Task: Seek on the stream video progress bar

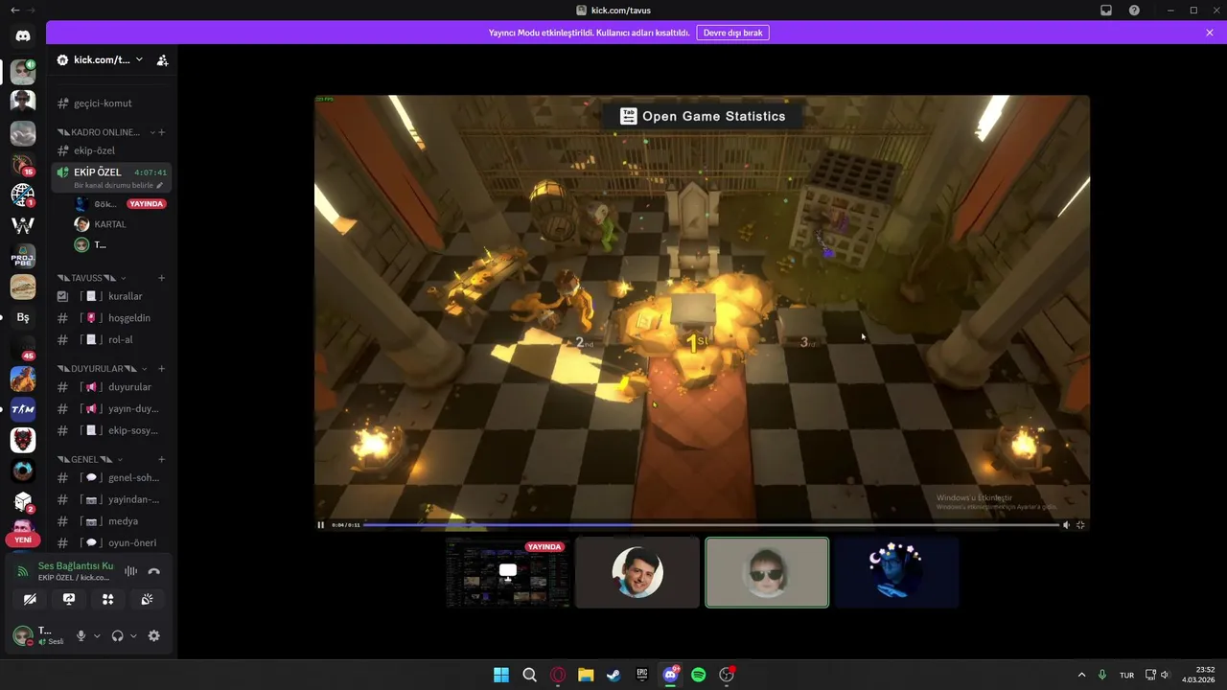Action: 711,525
